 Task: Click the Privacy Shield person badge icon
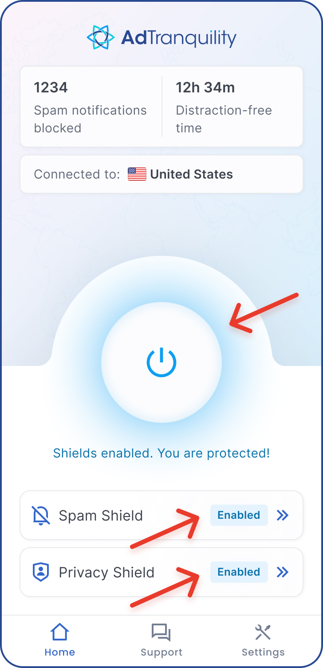pyautogui.click(x=41, y=572)
